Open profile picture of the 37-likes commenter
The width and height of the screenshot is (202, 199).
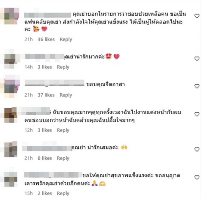12,86
